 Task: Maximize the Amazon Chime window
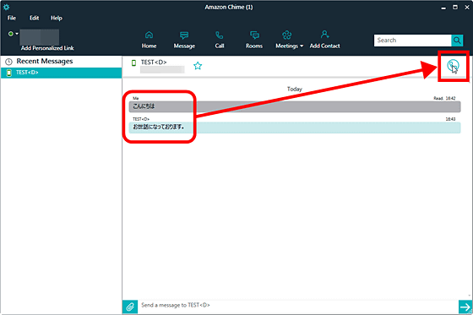pyautogui.click(x=455, y=7)
